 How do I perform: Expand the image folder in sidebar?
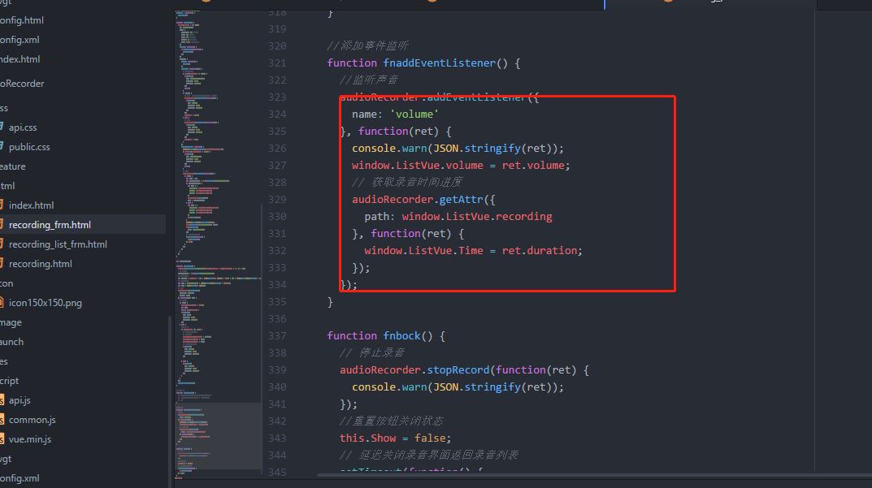[x=11, y=322]
